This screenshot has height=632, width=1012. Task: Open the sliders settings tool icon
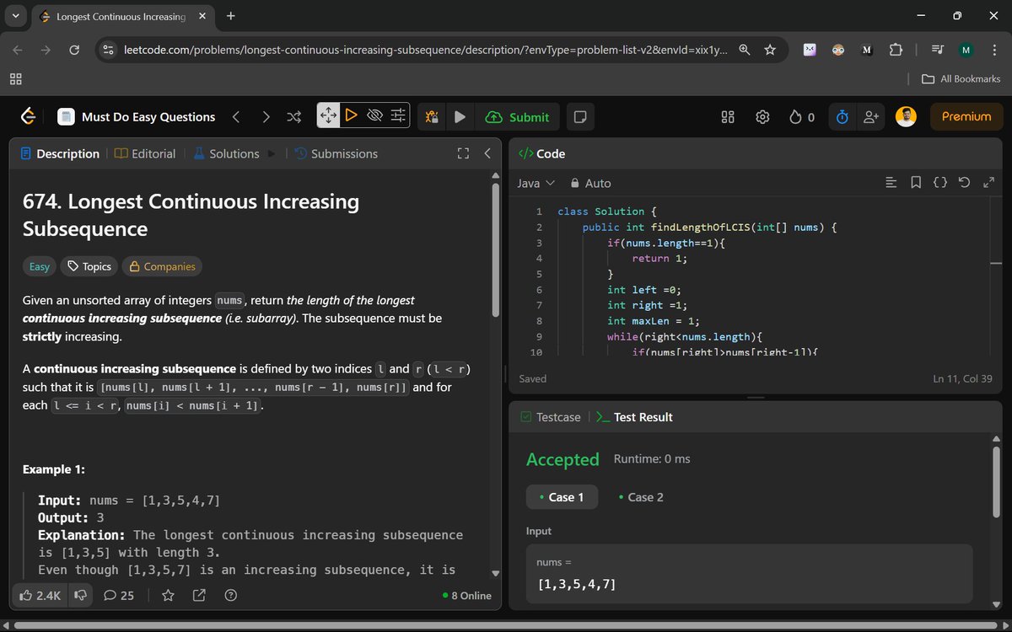(x=398, y=115)
